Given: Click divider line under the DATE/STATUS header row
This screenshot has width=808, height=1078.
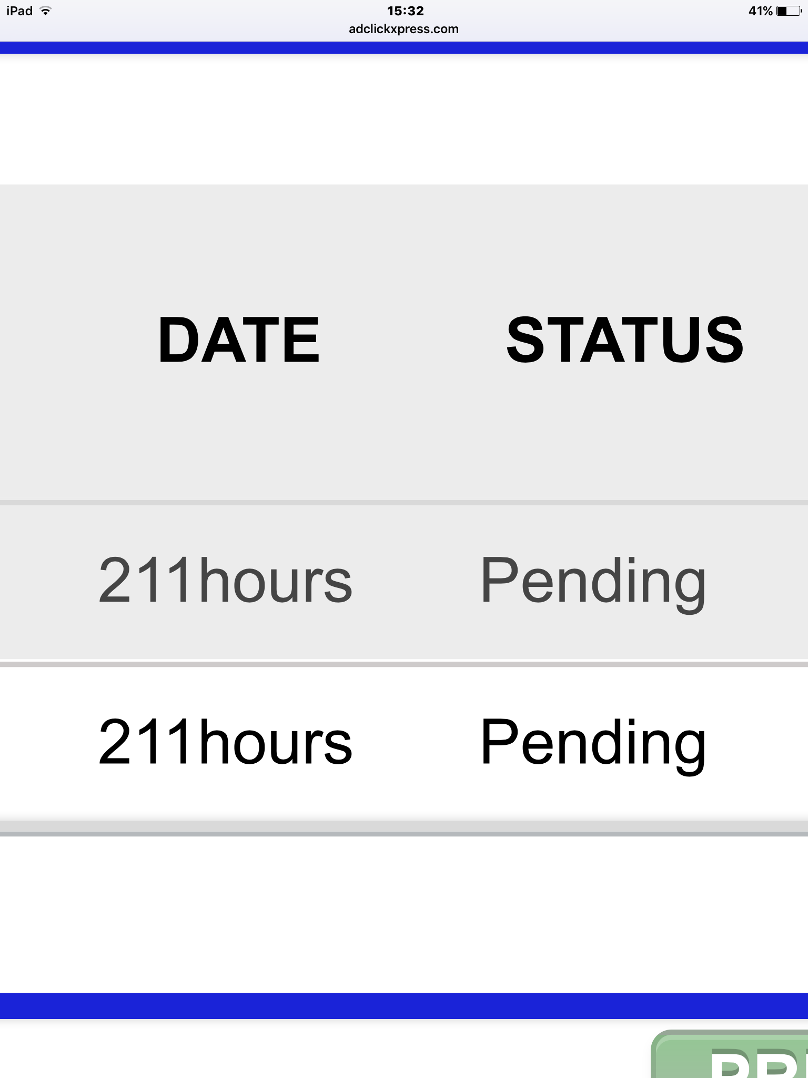Looking at the screenshot, I should click(x=403, y=503).
